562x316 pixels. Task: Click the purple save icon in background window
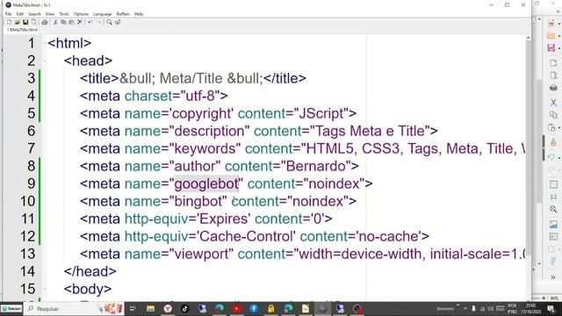point(551,48)
